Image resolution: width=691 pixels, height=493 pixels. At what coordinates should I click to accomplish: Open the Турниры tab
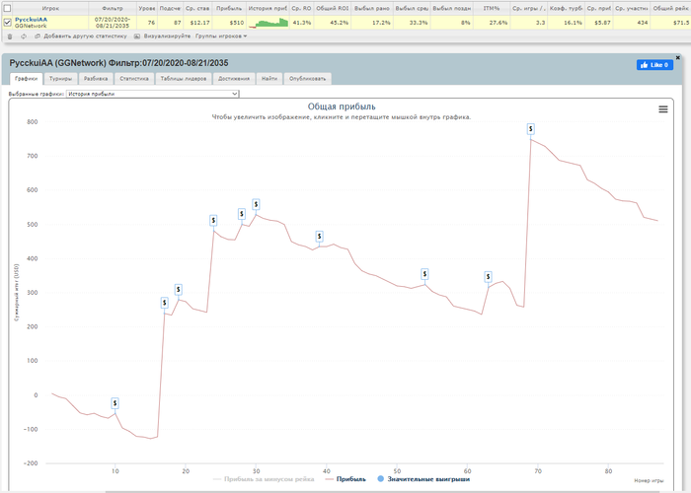(x=60, y=78)
